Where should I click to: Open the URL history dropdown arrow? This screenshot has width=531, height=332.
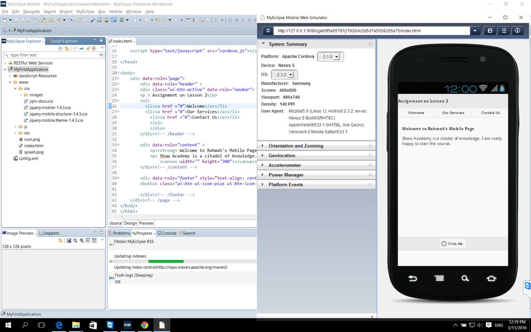475,31
